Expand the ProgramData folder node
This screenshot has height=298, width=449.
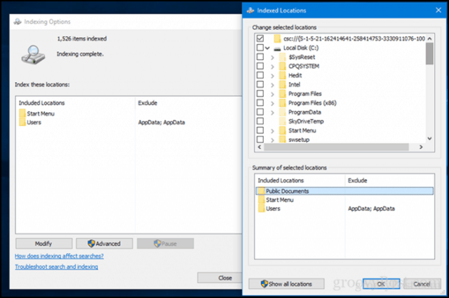click(273, 112)
